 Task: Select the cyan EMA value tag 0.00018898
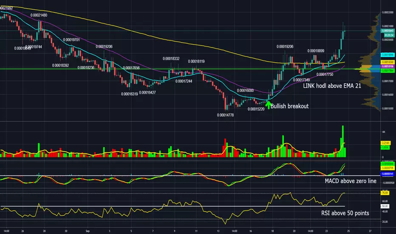click(388, 54)
